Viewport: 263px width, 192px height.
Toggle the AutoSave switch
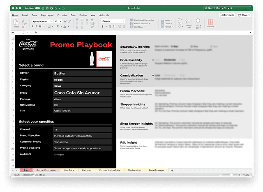tap(38, 8)
